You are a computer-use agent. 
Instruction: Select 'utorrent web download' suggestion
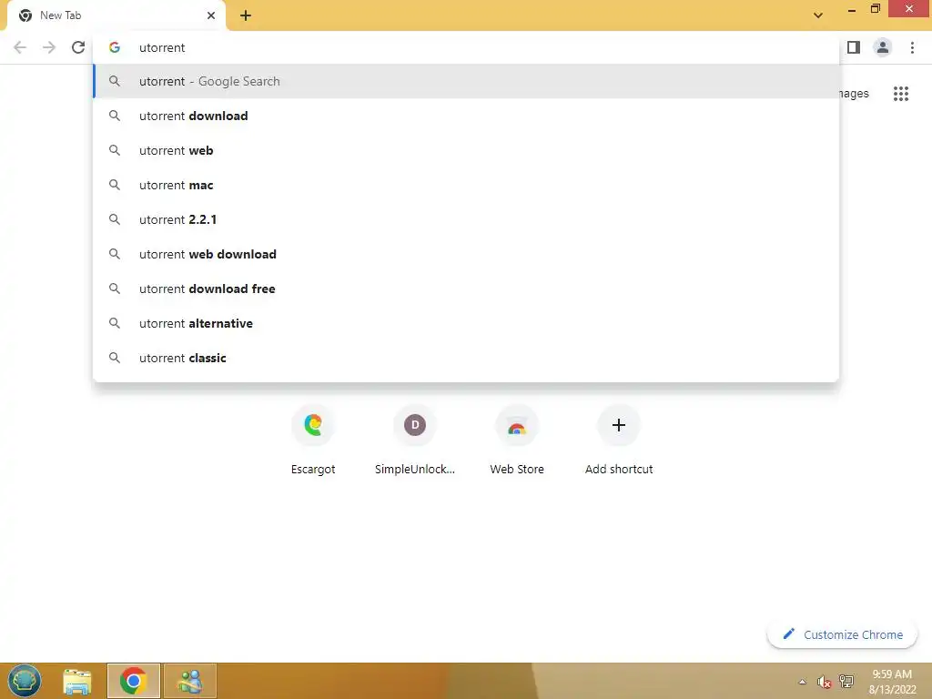466,254
